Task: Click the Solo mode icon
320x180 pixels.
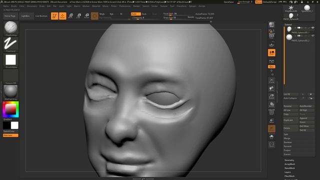Action: coord(271,136)
